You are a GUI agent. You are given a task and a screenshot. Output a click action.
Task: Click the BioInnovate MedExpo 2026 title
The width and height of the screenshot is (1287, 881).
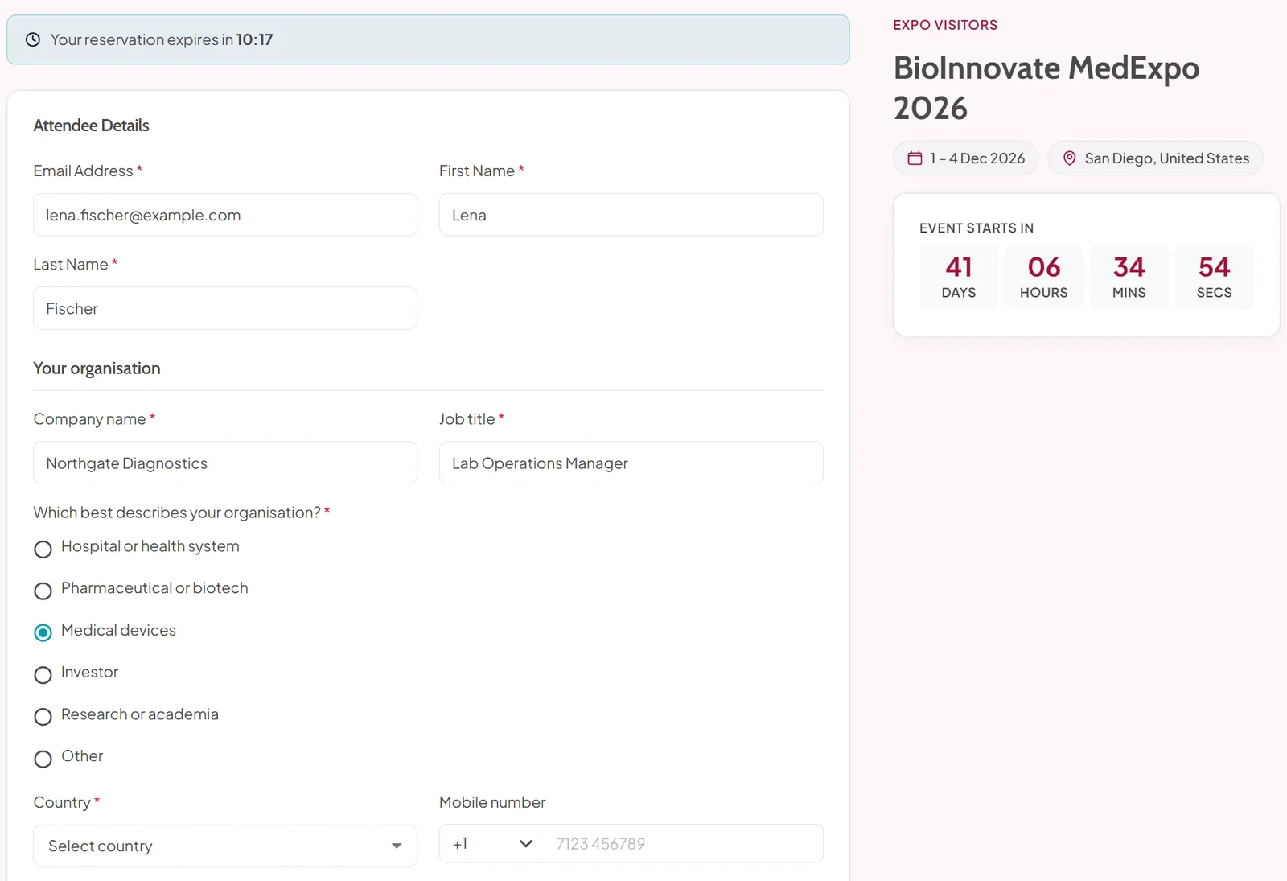point(1046,88)
